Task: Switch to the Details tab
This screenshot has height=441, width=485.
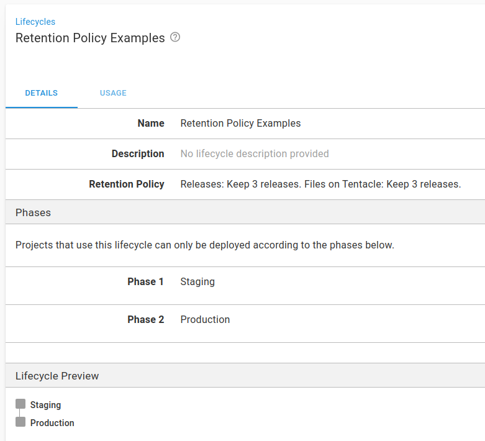Action: 42,93
